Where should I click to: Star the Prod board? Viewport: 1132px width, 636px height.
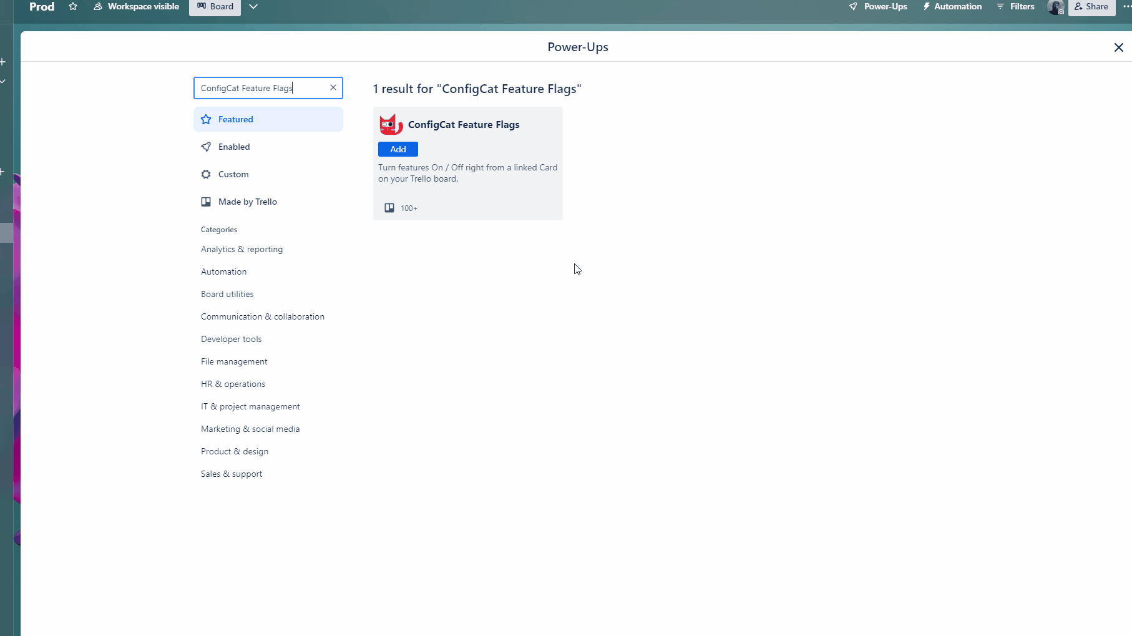[73, 6]
